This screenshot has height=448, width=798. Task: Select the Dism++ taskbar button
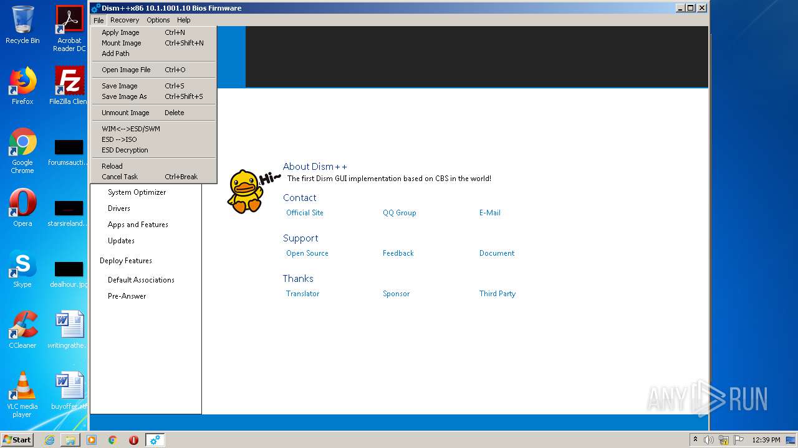155,440
